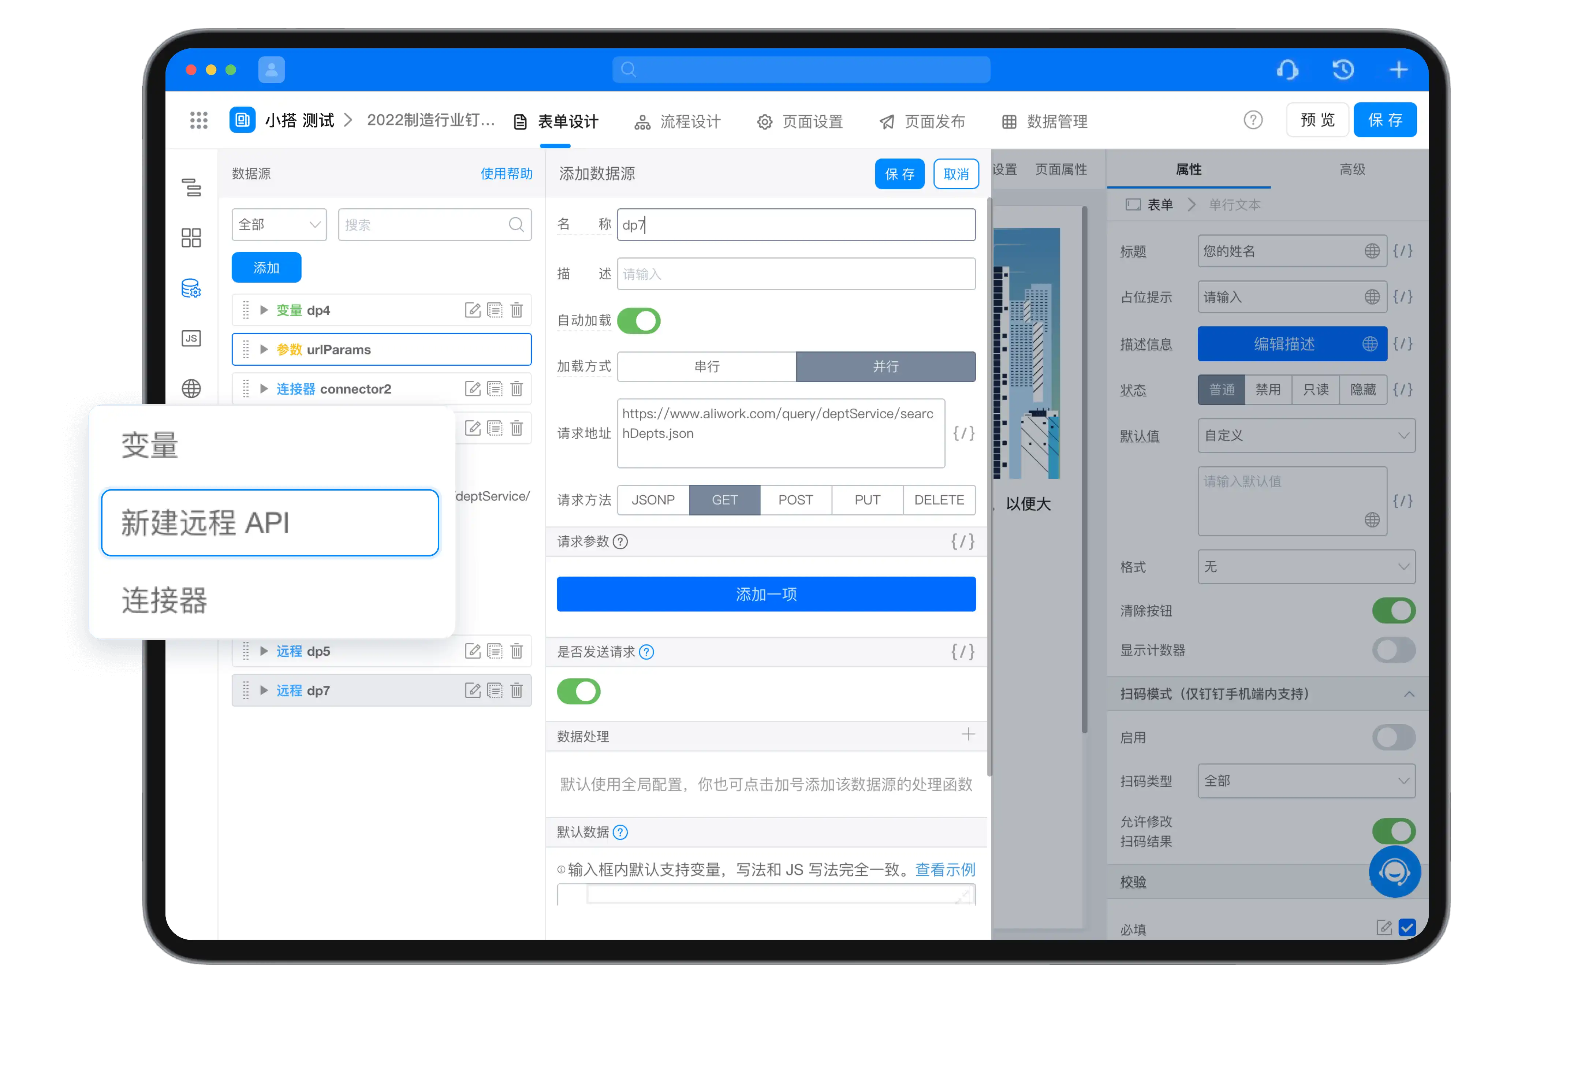Open the outline tree sidebar icon
This screenshot has width=1596, height=1069.
coord(191,187)
